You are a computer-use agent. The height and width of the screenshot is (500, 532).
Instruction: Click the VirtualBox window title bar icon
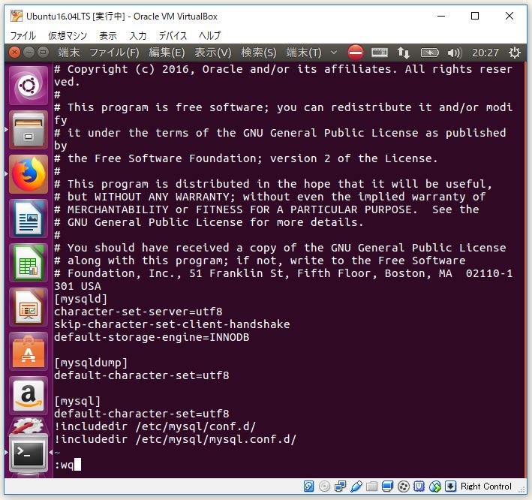coord(17,16)
